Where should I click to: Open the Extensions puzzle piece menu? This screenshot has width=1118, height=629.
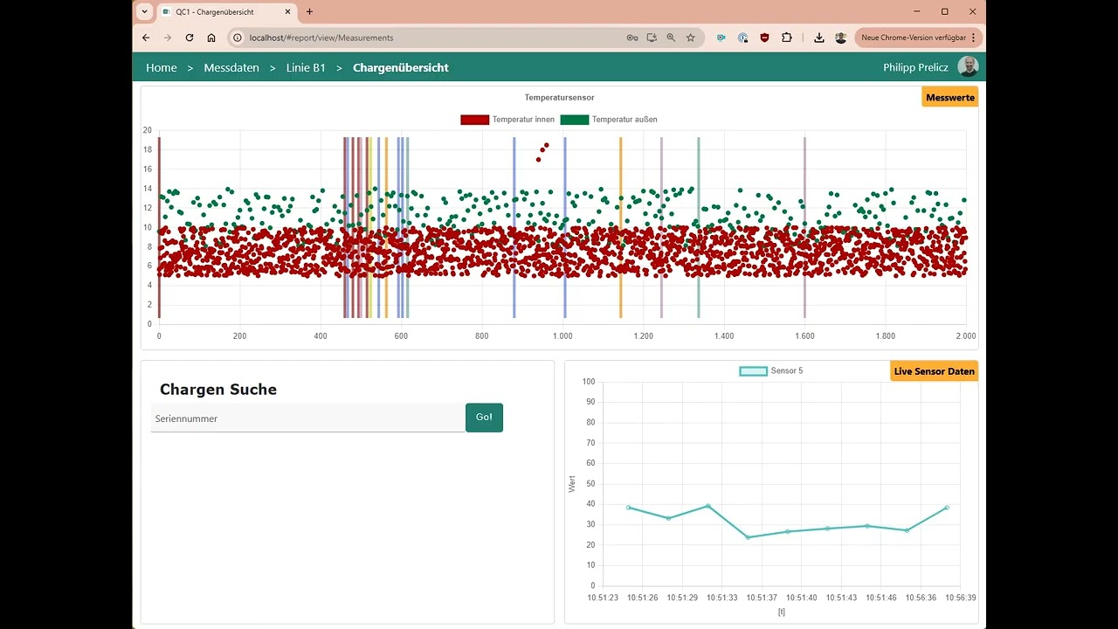[787, 38]
